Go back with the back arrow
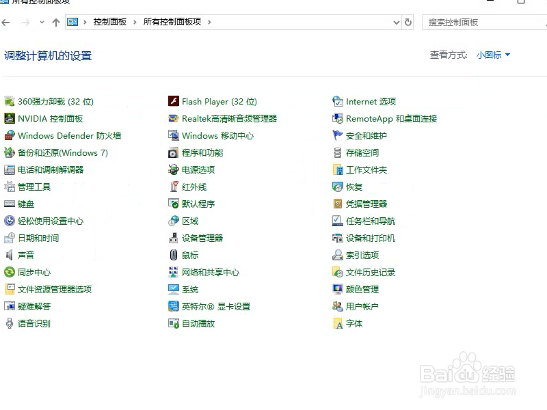Viewport: 547px width, 410px height. pyautogui.click(x=5, y=23)
